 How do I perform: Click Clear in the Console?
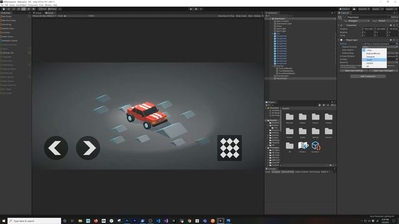[x=267, y=172]
